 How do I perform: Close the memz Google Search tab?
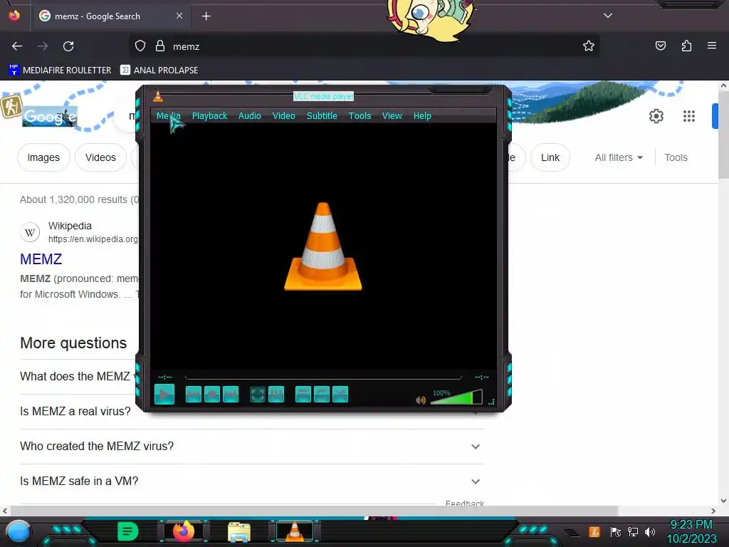(x=179, y=16)
